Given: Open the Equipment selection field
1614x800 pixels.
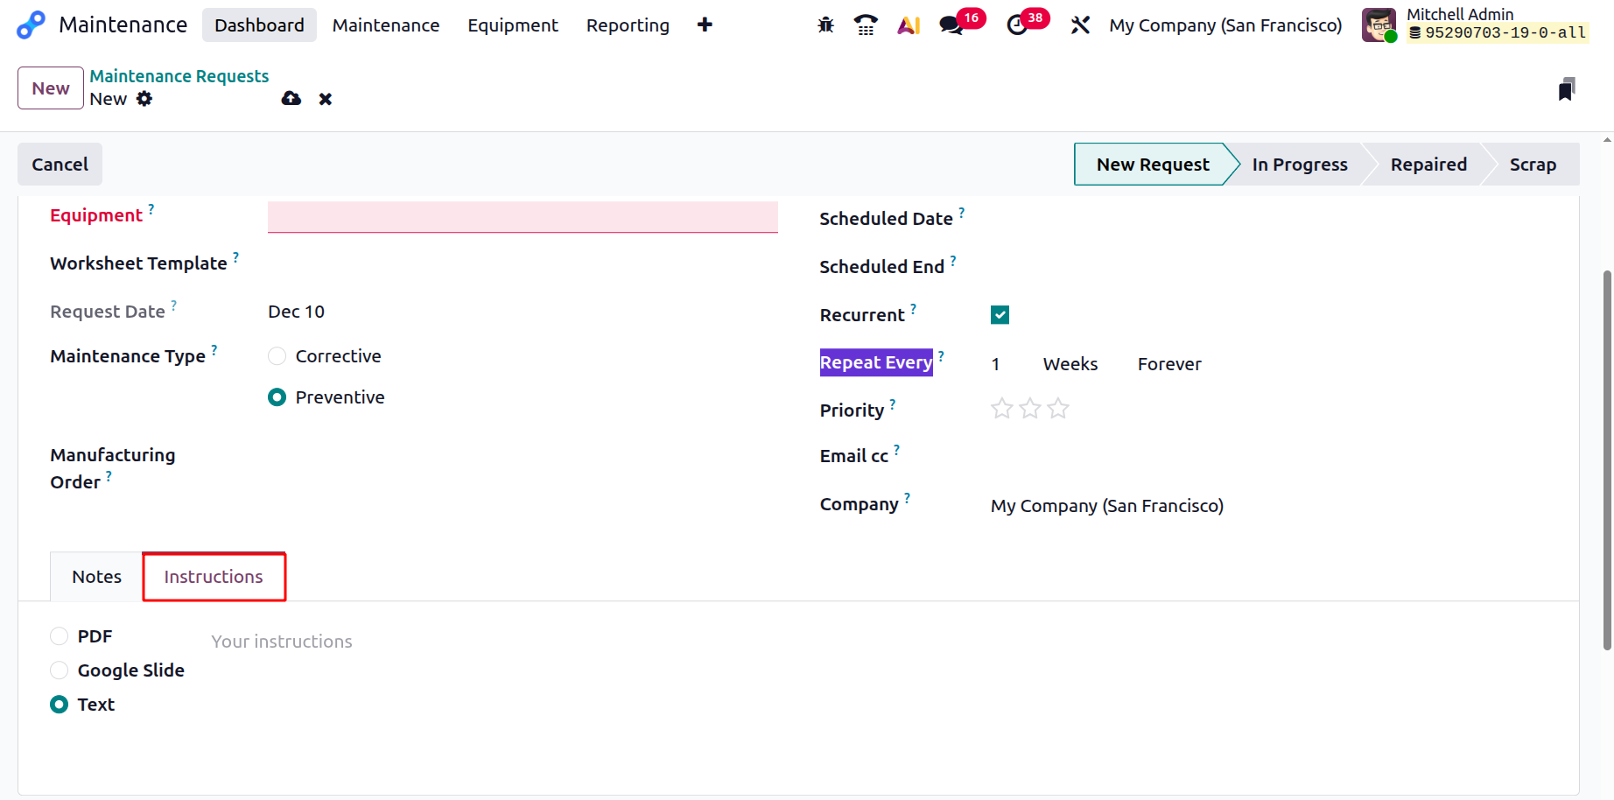Looking at the screenshot, I should [x=523, y=216].
